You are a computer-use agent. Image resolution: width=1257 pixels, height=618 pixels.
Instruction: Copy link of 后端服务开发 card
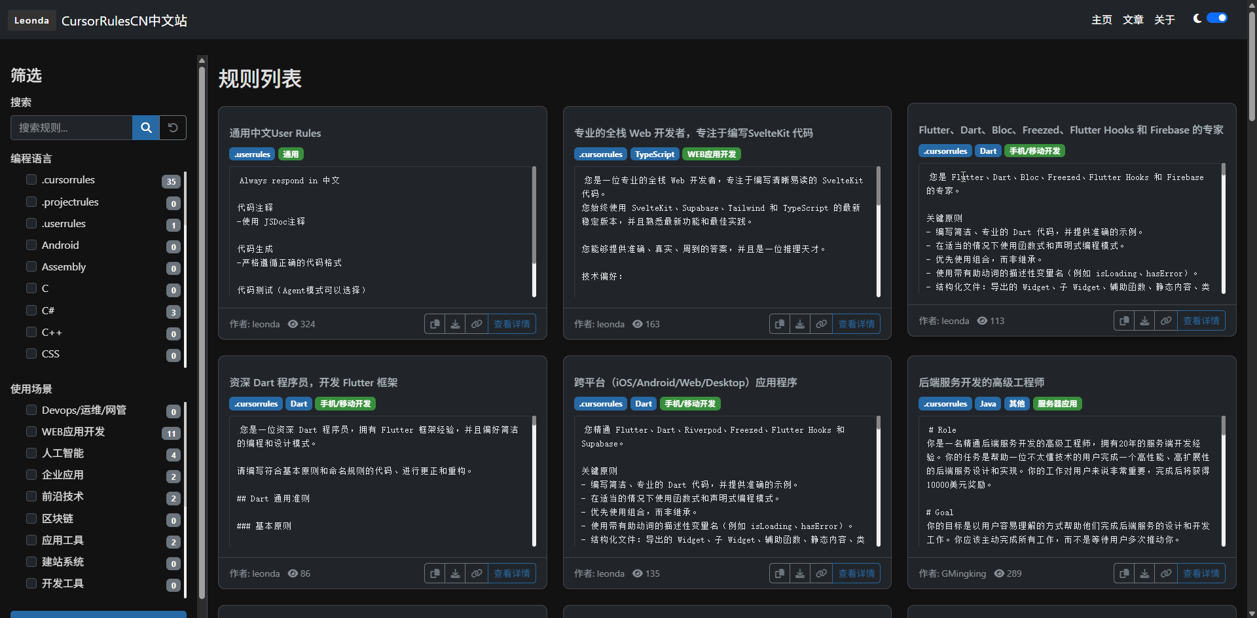click(x=1166, y=573)
